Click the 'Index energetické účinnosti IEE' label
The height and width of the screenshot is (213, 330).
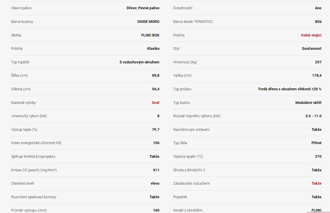(x=36, y=143)
